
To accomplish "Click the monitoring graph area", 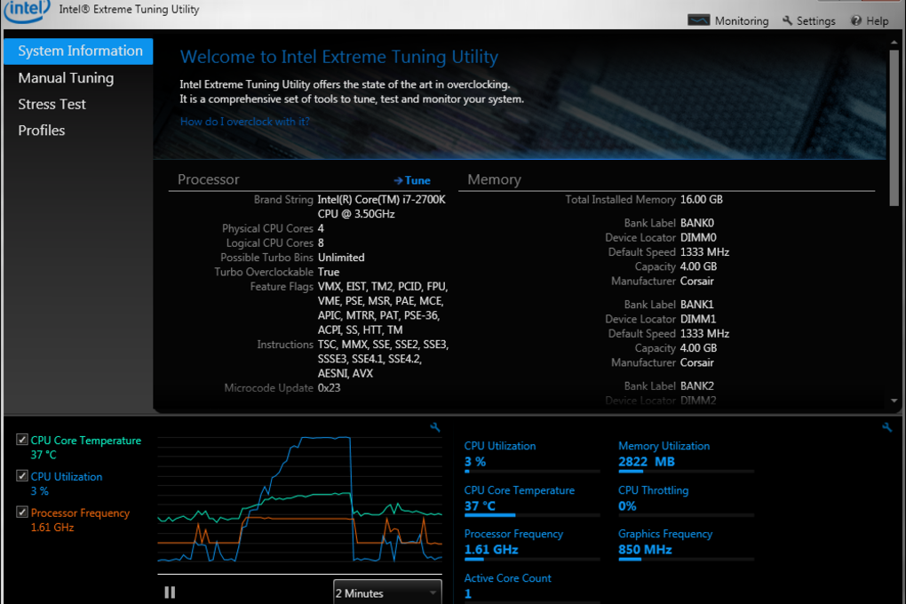I will click(x=300, y=500).
